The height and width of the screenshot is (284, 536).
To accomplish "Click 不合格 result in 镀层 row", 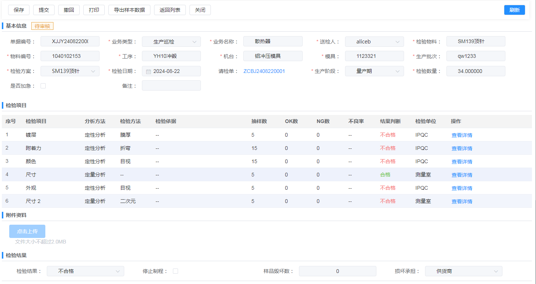I will (x=388, y=135).
